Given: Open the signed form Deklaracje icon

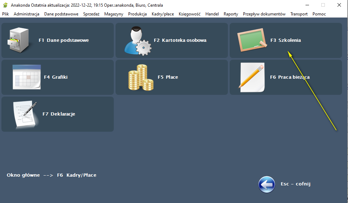Looking at the screenshot, I should tap(25, 114).
